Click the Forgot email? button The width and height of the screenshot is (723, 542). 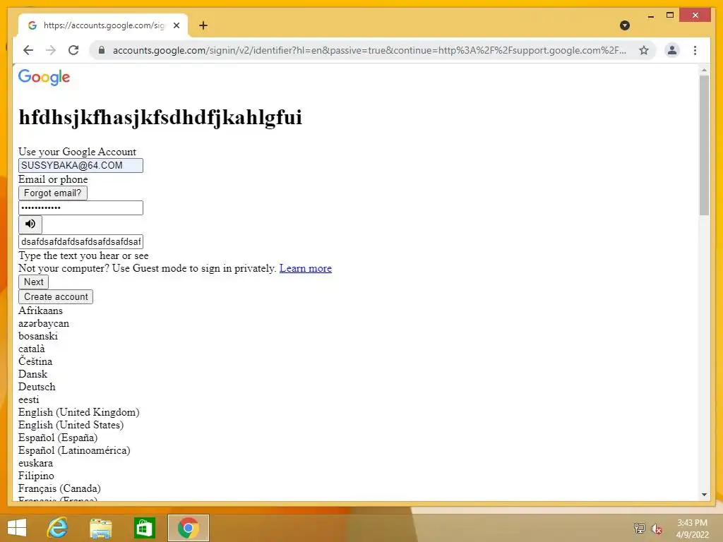(52, 193)
